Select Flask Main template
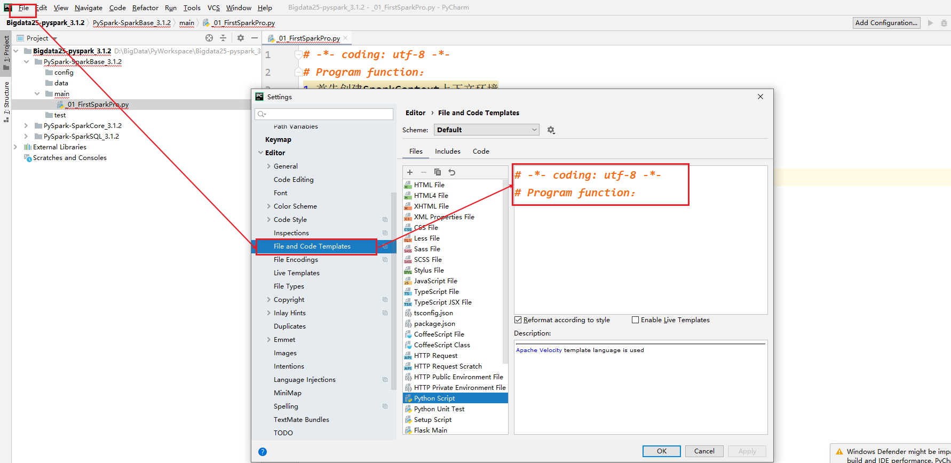 click(x=455, y=430)
